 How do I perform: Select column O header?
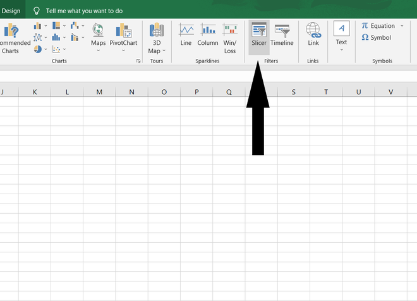point(164,92)
